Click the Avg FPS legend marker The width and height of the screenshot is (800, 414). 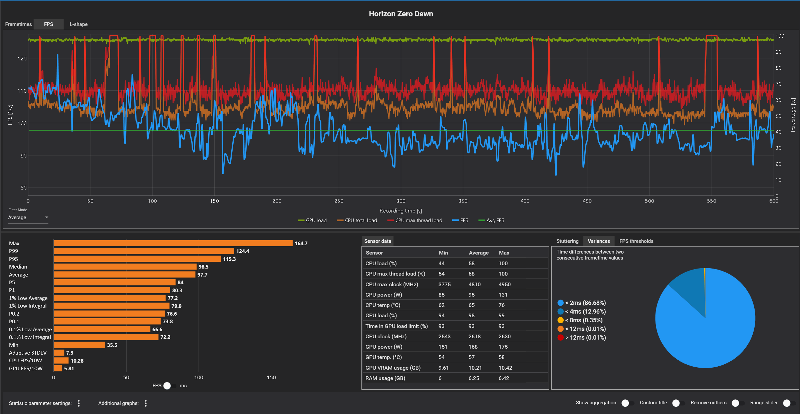[482, 221]
